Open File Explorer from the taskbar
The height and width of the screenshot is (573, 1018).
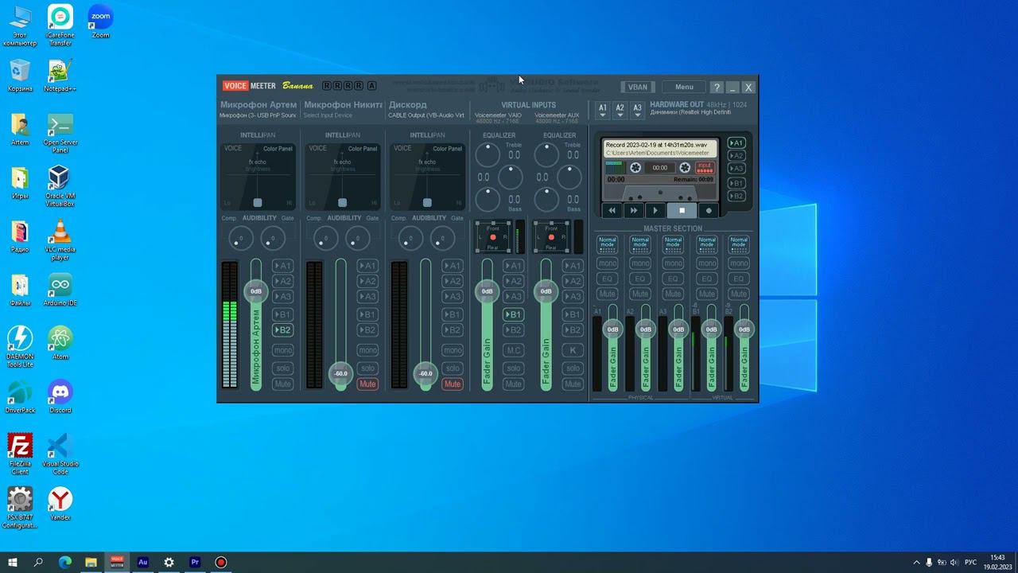91,562
